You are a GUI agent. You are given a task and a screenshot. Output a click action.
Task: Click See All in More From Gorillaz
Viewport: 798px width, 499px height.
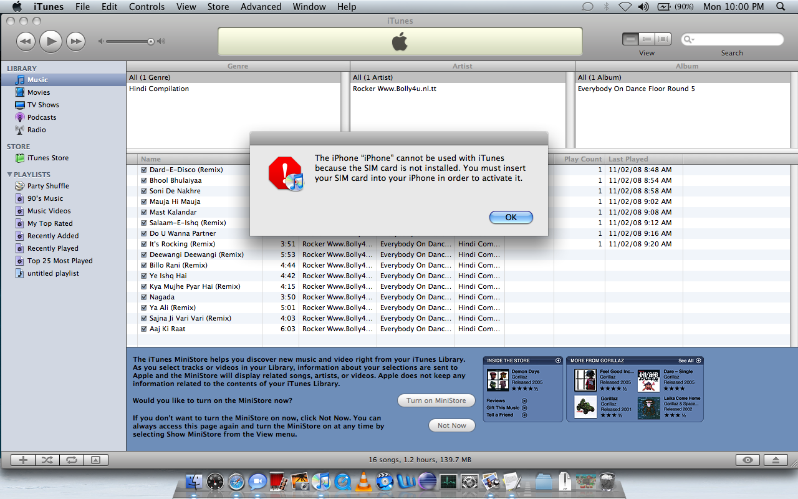point(690,361)
